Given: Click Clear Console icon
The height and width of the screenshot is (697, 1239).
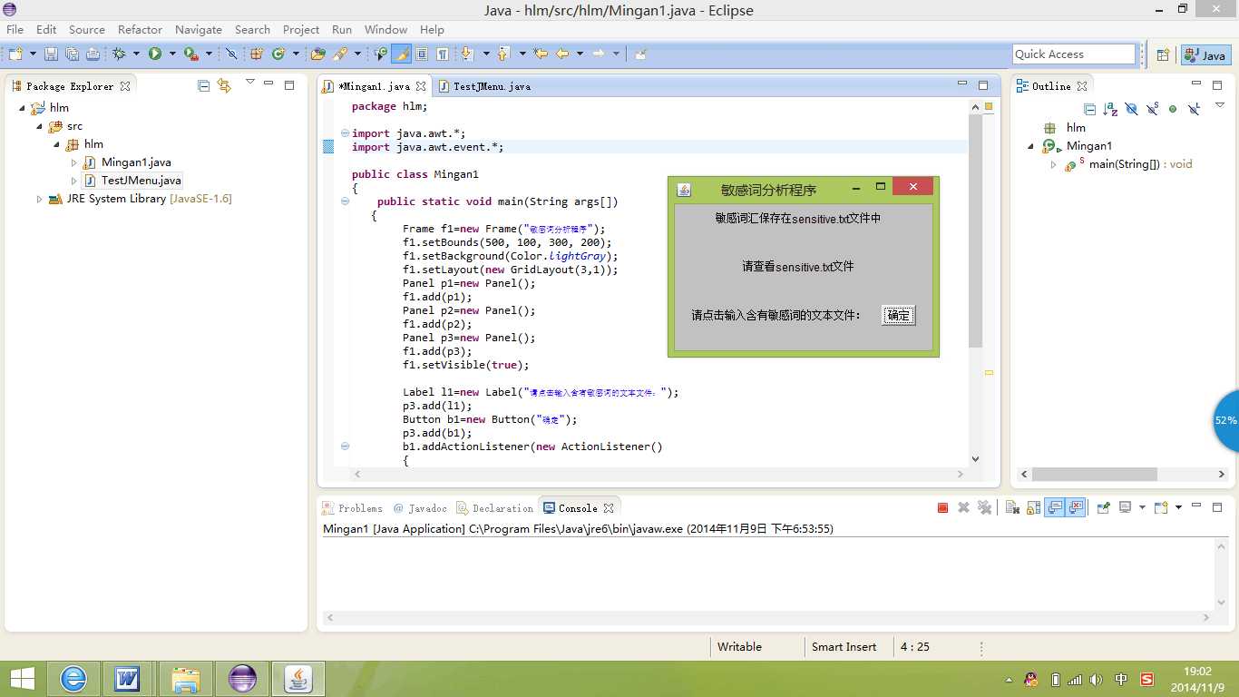Looking at the screenshot, I should [1012, 508].
